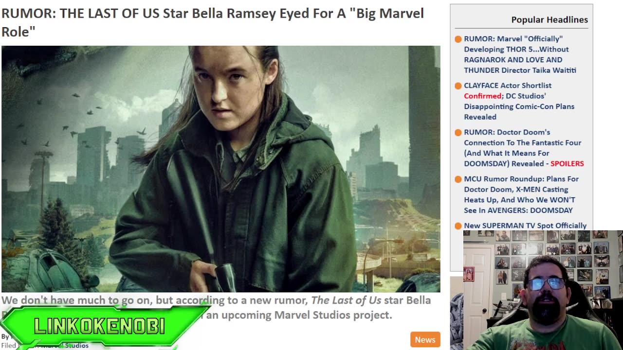Click the orange bullet beside MCU Rumor Roundup
Image resolution: width=623 pixels, height=350 pixels.
click(x=458, y=179)
